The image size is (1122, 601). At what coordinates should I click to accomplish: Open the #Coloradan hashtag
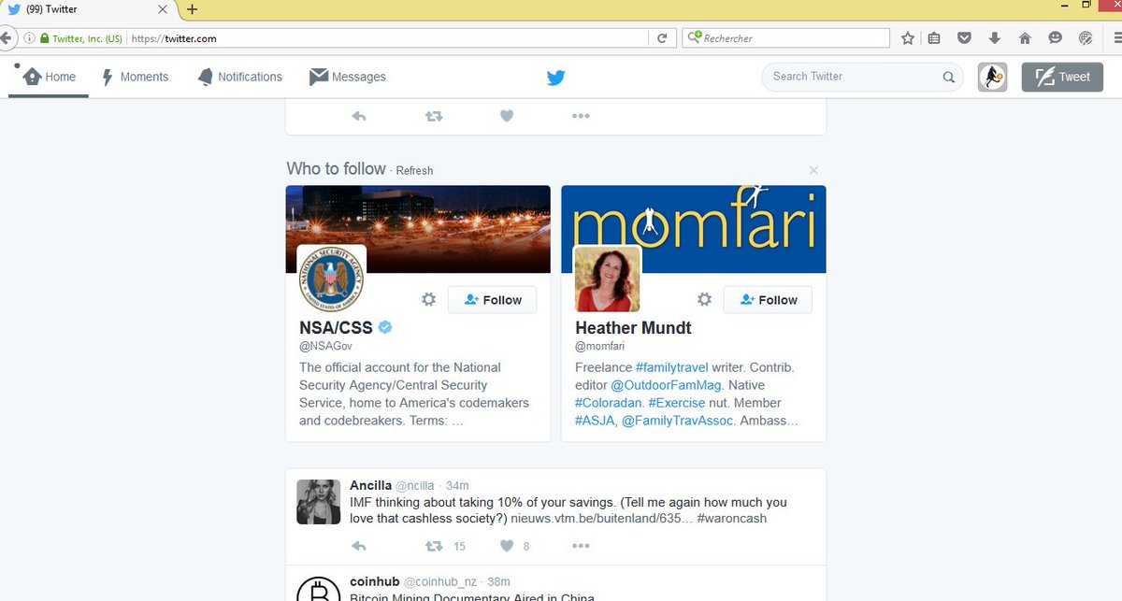(609, 403)
